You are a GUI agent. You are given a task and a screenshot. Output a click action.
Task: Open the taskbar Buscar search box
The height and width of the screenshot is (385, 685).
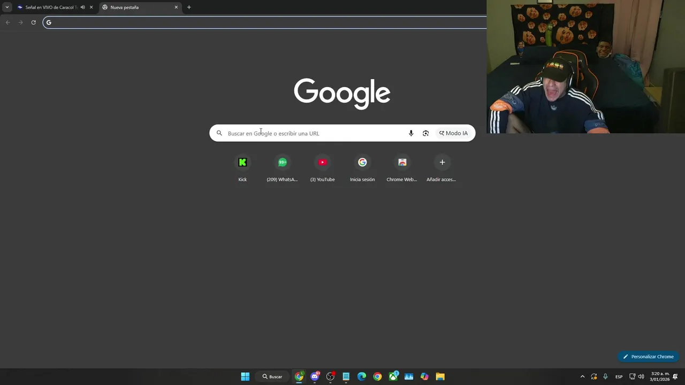[x=272, y=376]
